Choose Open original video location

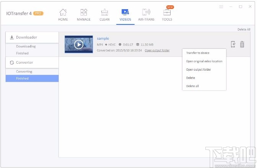[204, 61]
